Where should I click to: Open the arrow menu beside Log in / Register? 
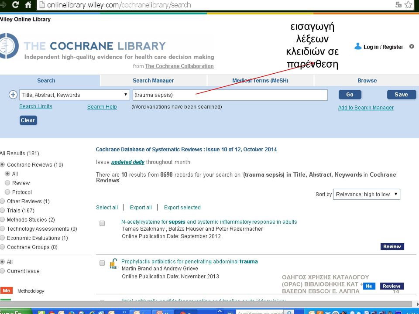[412, 47]
